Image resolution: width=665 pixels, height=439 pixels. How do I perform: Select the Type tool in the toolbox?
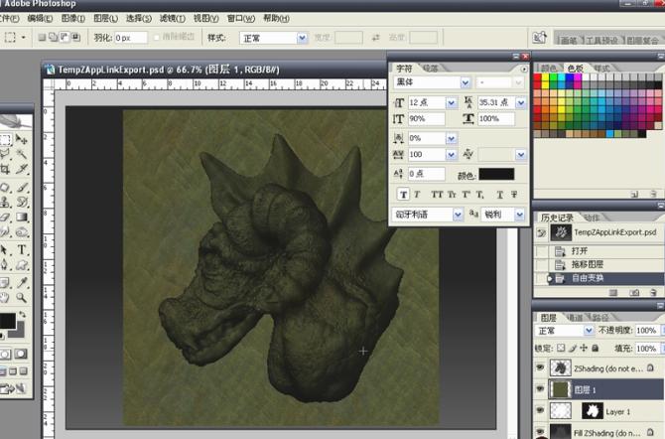pyautogui.click(x=23, y=250)
